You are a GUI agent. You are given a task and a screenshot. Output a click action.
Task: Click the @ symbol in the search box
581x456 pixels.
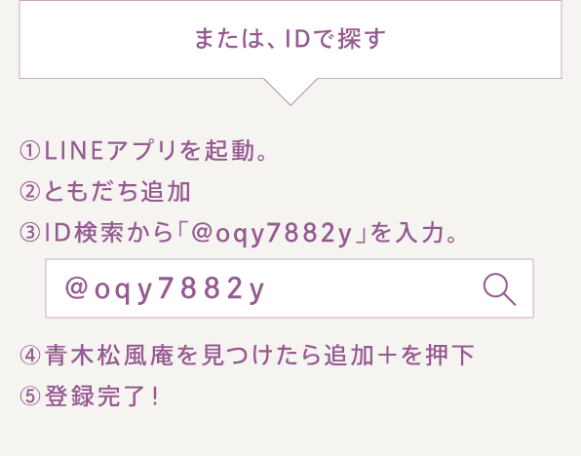coord(76,287)
